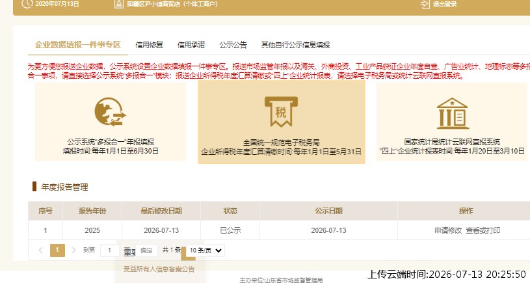The width and height of the screenshot is (530, 283).
Task: Click the 确定 pagination button
Action: pos(146,250)
